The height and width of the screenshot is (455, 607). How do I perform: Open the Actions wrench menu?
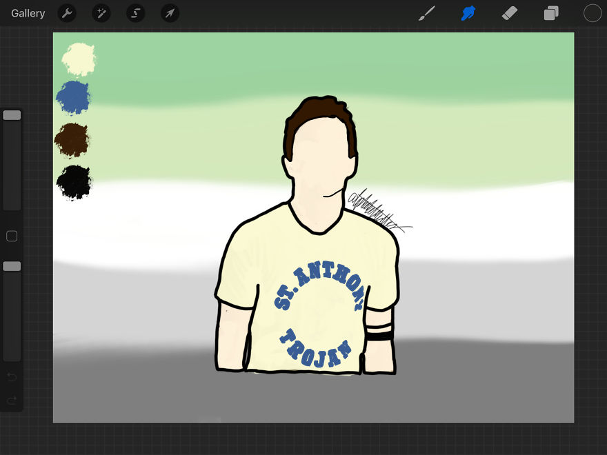point(67,13)
